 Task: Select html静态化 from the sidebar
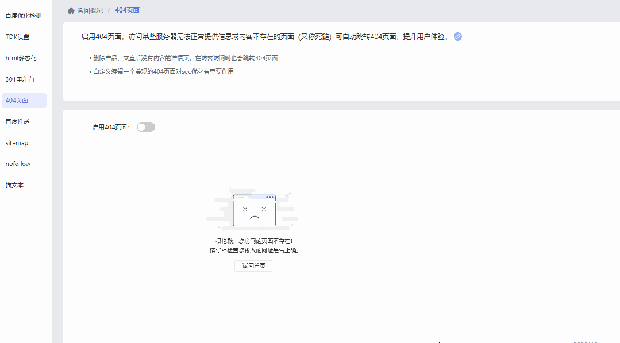coord(21,58)
